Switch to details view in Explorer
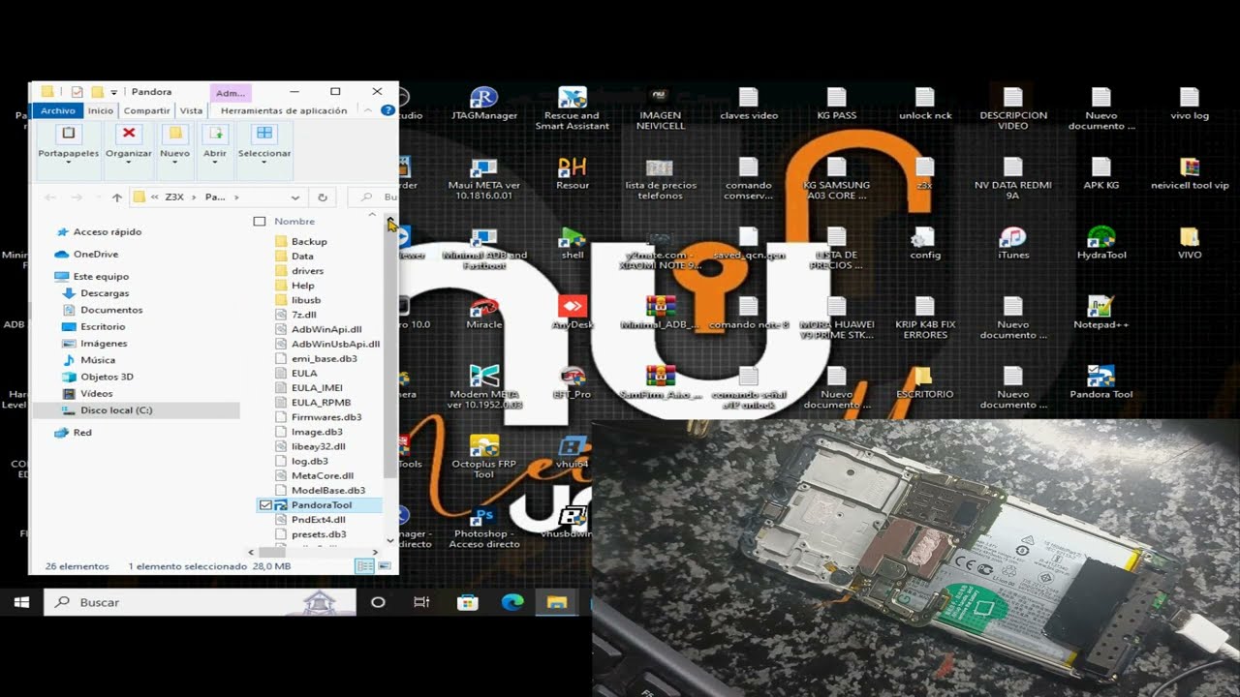1240x697 pixels. click(364, 566)
